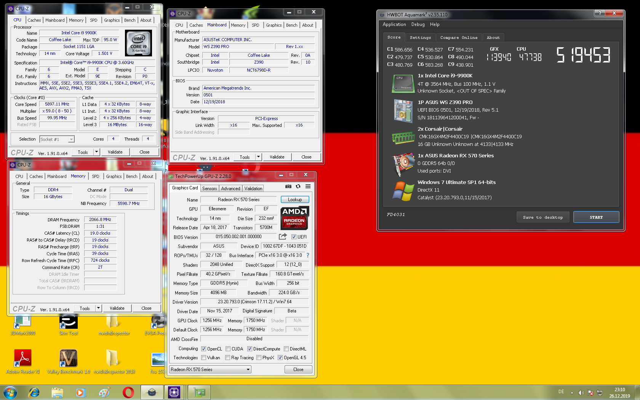Click the graphics card icon in HWBOT Aquamark
The width and height of the screenshot is (640, 400).
click(x=403, y=164)
